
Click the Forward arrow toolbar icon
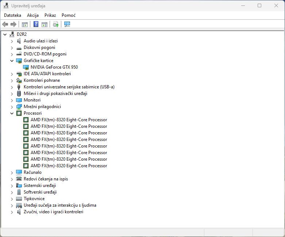tap(14, 24)
